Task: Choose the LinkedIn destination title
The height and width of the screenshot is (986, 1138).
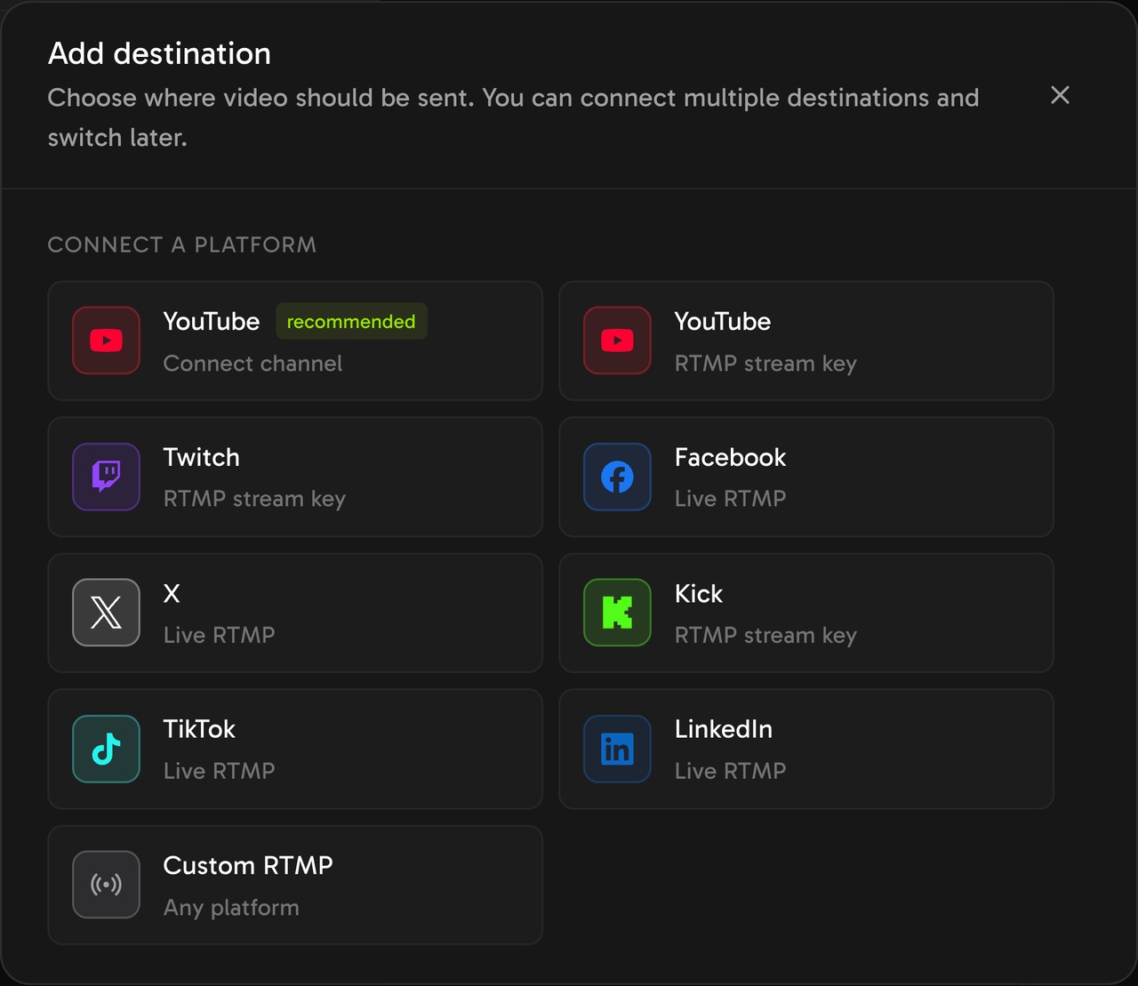Action: tap(724, 729)
